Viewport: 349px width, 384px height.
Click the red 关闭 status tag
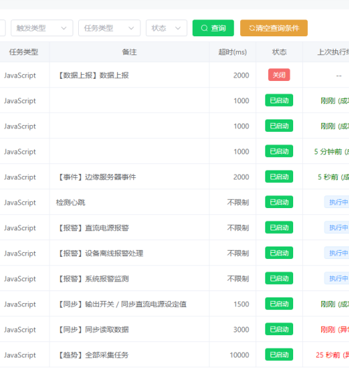[x=279, y=75]
